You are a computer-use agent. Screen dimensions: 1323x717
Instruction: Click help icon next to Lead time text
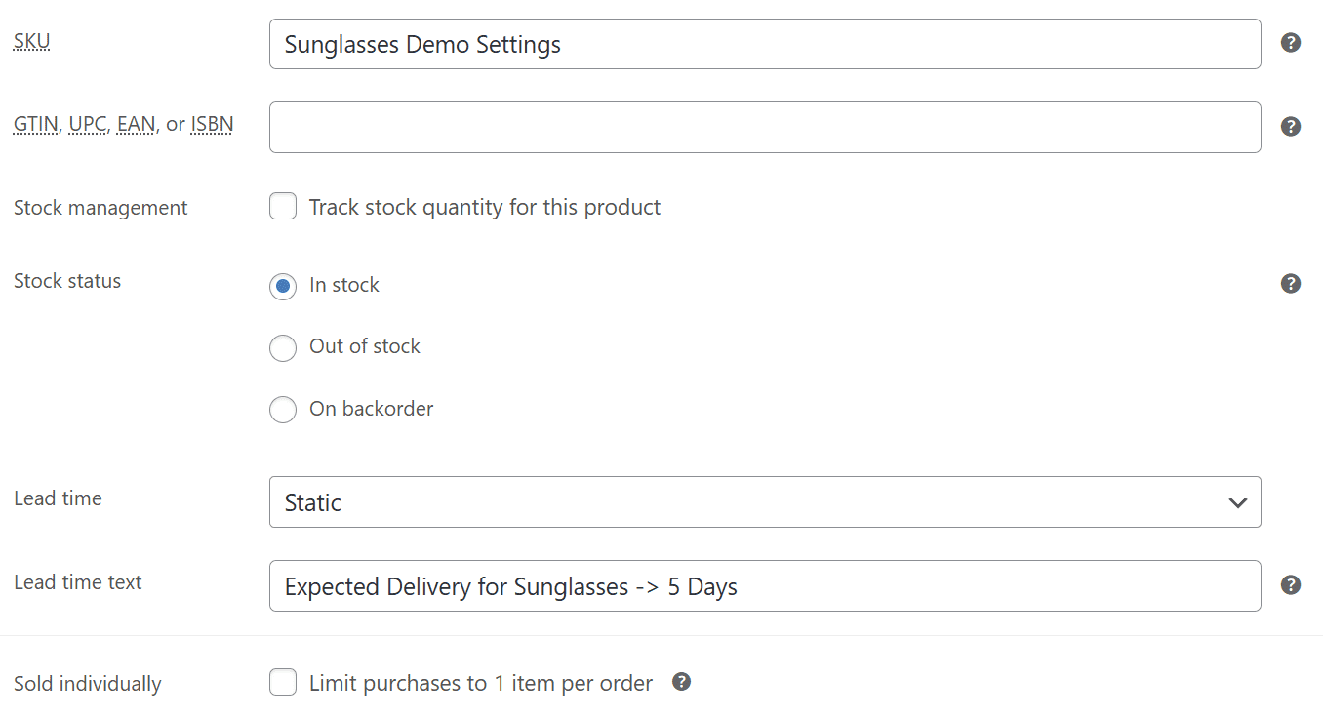pos(1290,584)
